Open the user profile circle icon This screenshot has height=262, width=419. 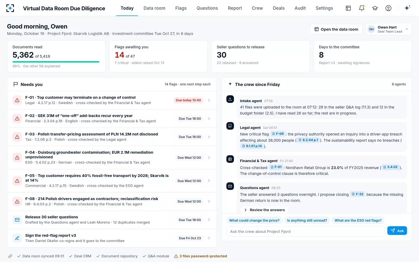[388, 8]
